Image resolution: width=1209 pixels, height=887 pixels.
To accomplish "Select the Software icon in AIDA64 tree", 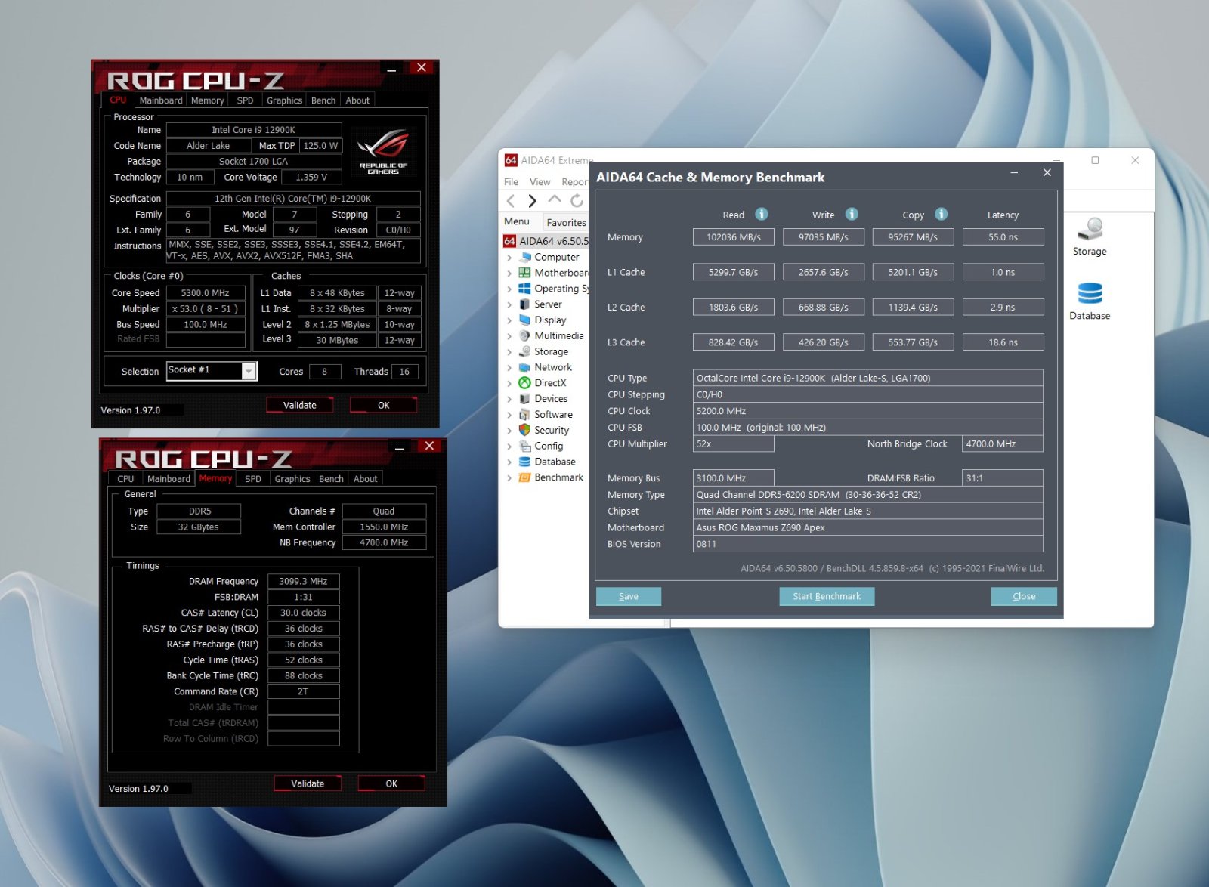I will 524,415.
